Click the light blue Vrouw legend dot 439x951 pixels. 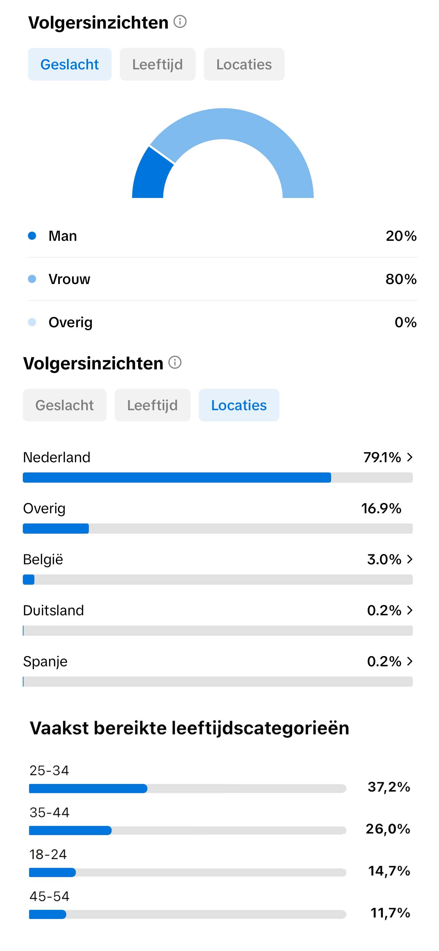pos(32,279)
